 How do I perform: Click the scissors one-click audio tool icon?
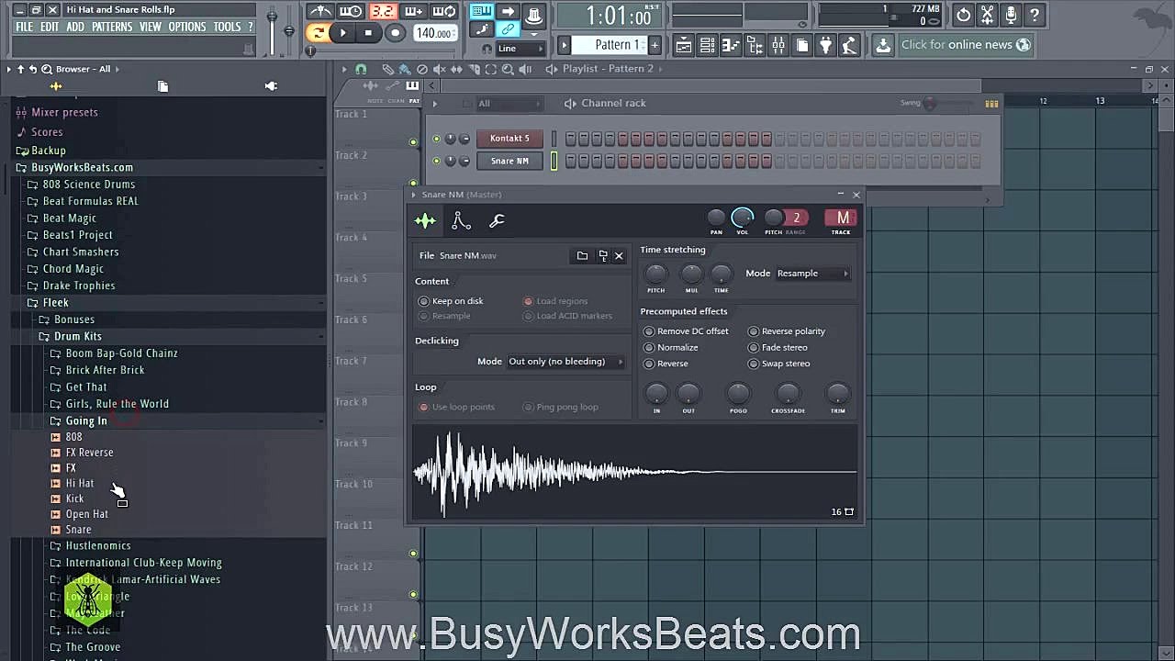[987, 15]
